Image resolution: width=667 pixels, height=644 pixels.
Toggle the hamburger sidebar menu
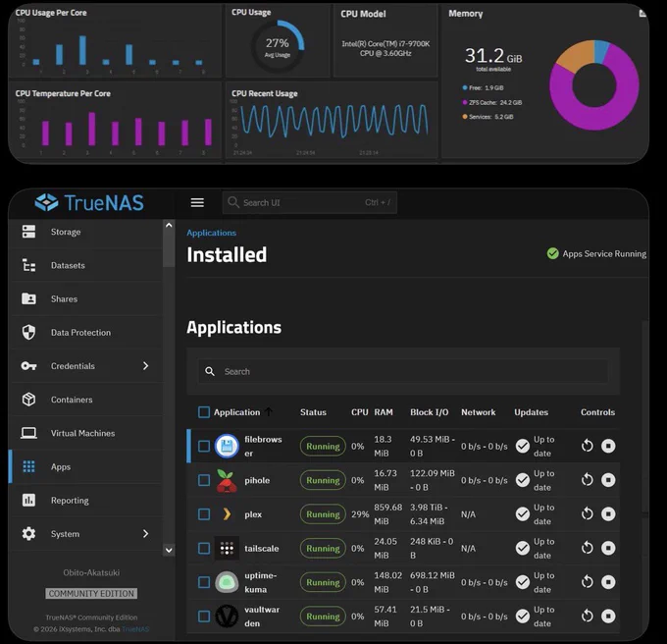(197, 202)
